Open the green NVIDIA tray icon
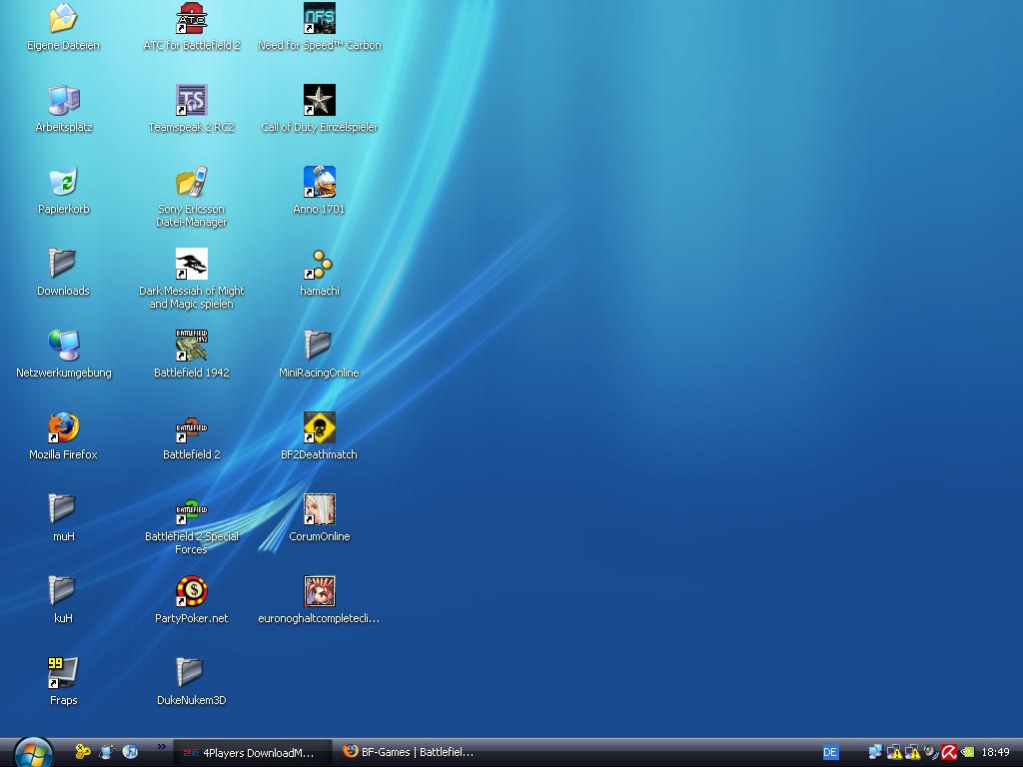Viewport: 1023px width, 767px height. (x=967, y=753)
